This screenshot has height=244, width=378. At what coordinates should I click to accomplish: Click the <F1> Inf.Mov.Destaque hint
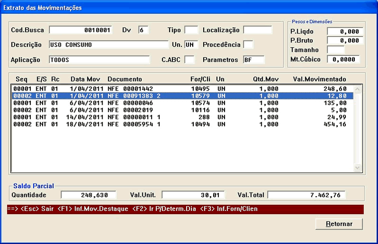coord(93,209)
